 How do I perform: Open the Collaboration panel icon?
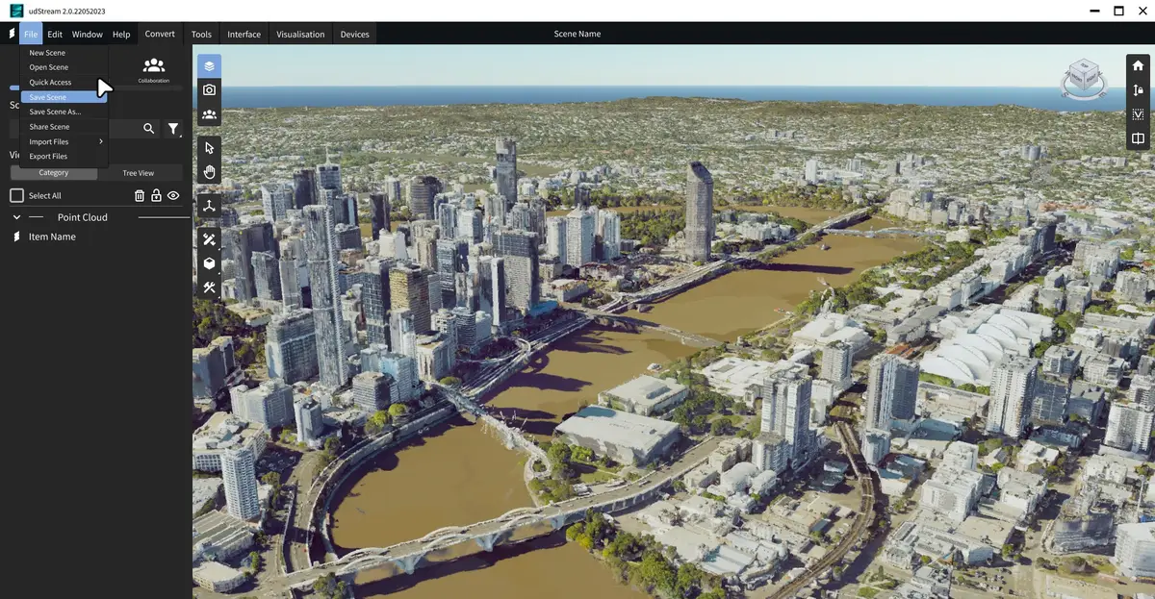[153, 69]
